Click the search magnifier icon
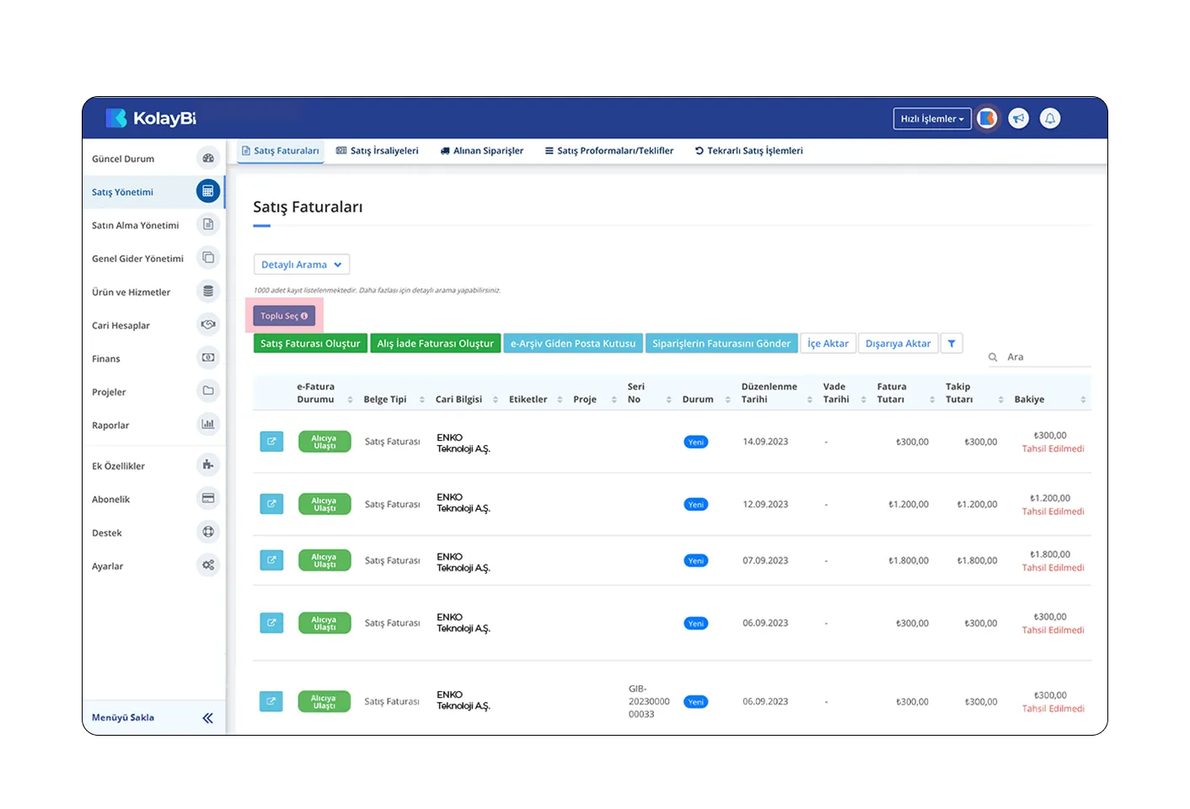The height and width of the screenshot is (809, 1190). [x=993, y=357]
